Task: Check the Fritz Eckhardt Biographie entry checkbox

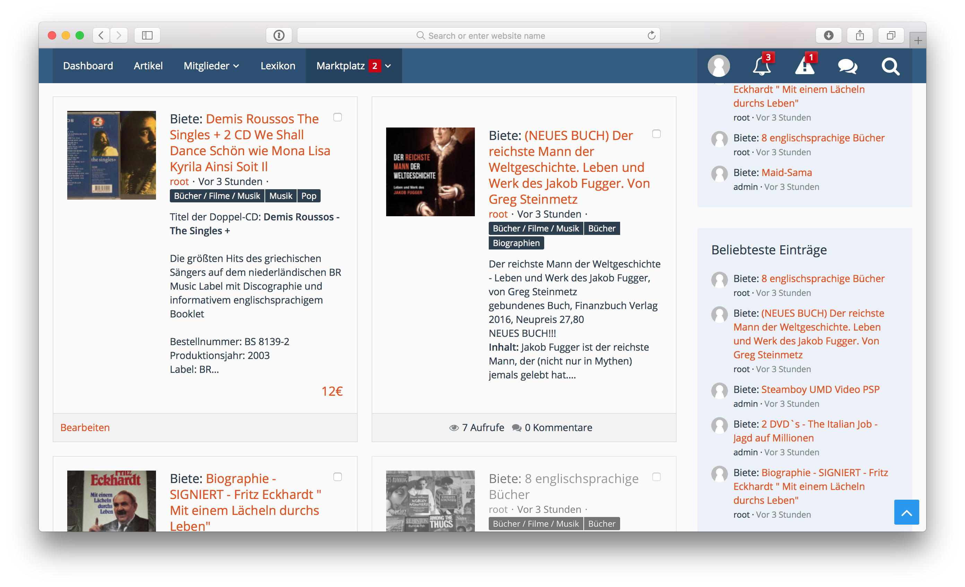Action: click(337, 476)
